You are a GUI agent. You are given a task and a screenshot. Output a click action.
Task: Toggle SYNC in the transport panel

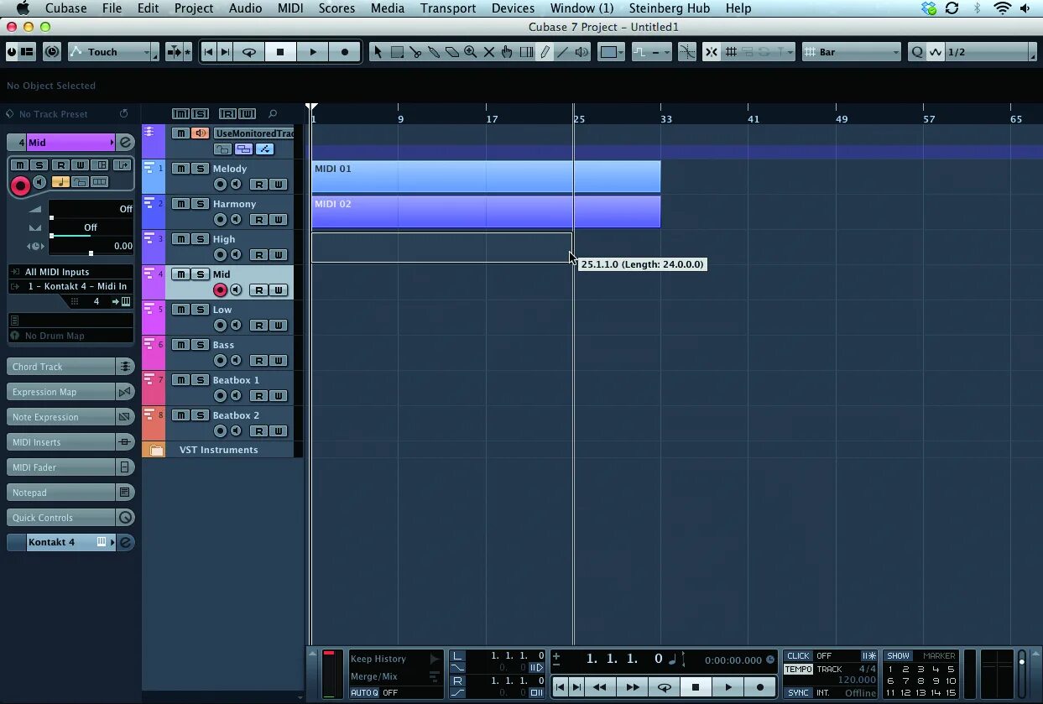pos(798,693)
